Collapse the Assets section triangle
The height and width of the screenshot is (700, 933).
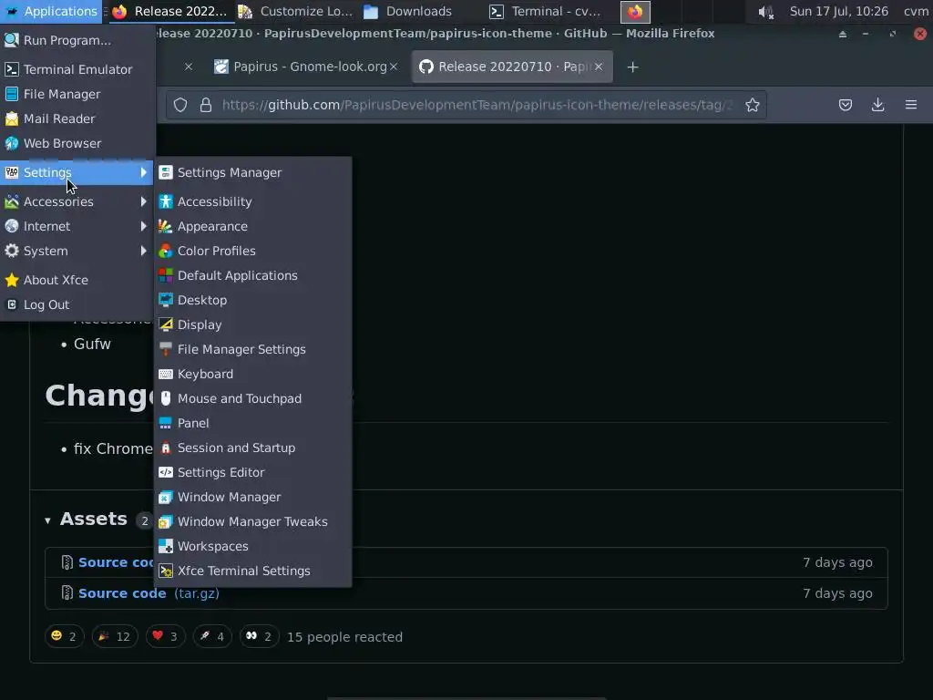[47, 520]
